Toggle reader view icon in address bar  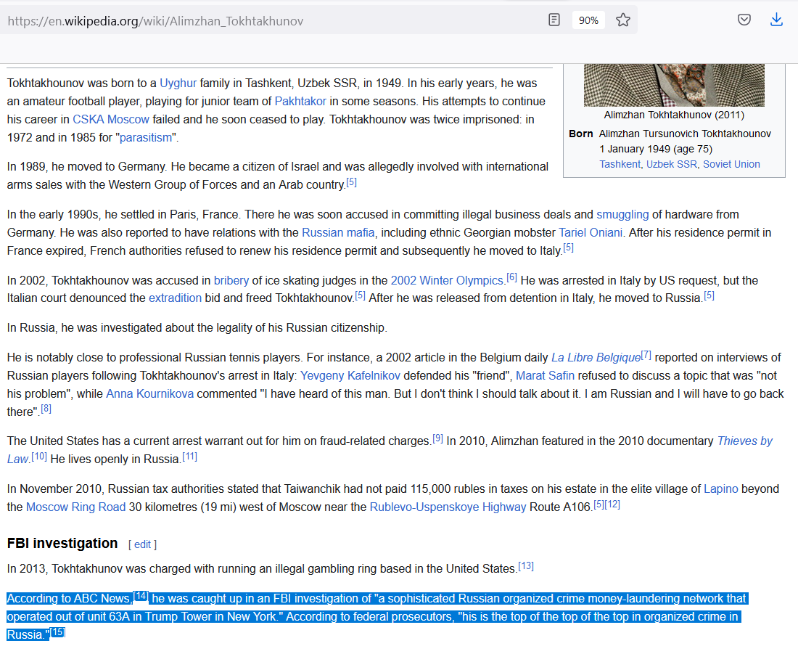tap(554, 20)
